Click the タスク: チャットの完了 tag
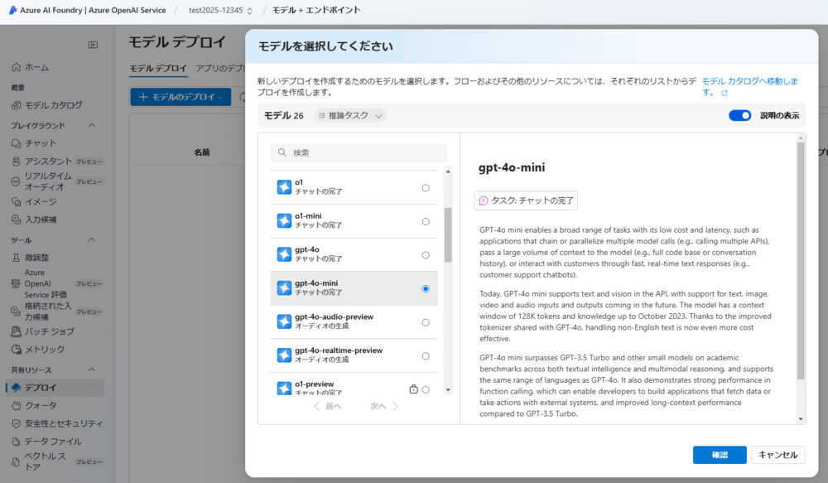The image size is (828, 483). pyautogui.click(x=526, y=200)
